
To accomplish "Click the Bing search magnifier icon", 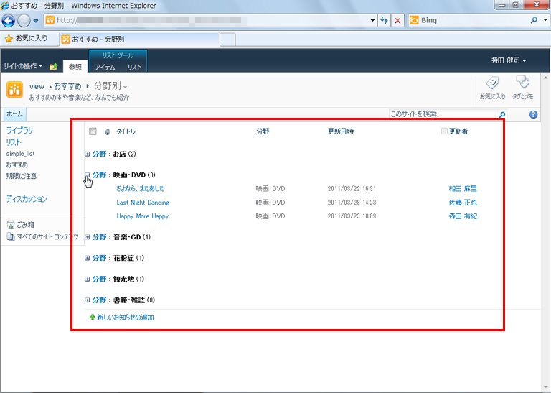I will [534, 20].
